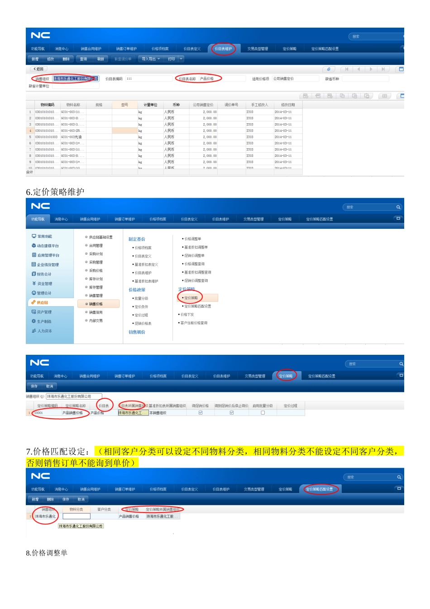
Task: Open 人力资本 in sidebar
Action: (x=41, y=331)
